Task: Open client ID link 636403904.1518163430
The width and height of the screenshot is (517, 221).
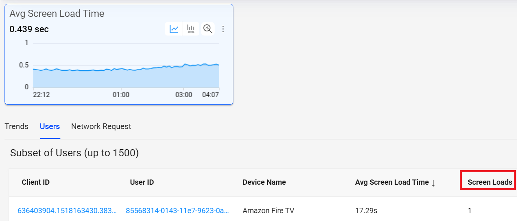Action: (67, 211)
